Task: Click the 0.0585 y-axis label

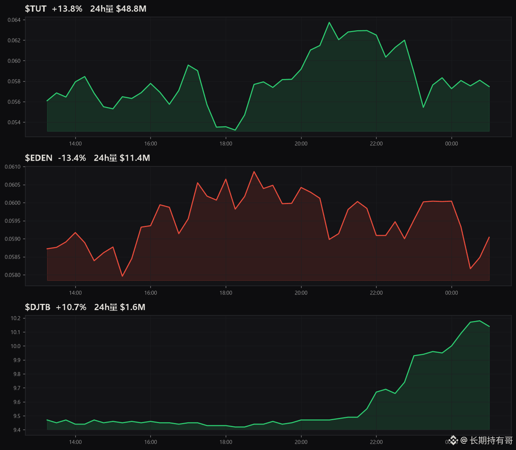Action: click(13, 257)
